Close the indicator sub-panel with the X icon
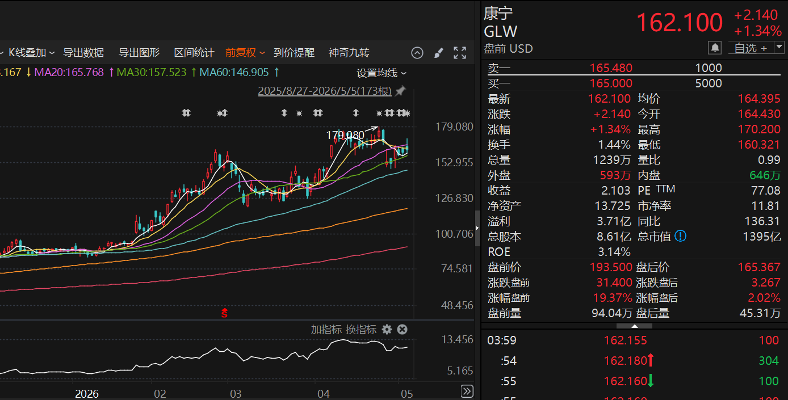Screen dimensions: 788x400 tap(402, 329)
